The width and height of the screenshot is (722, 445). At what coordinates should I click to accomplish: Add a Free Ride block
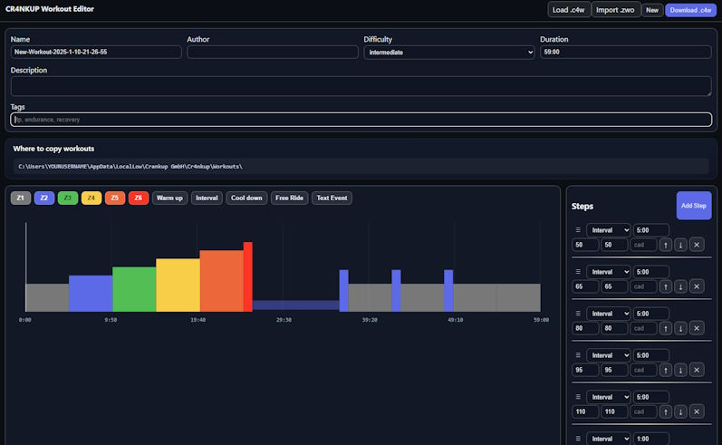tap(289, 198)
